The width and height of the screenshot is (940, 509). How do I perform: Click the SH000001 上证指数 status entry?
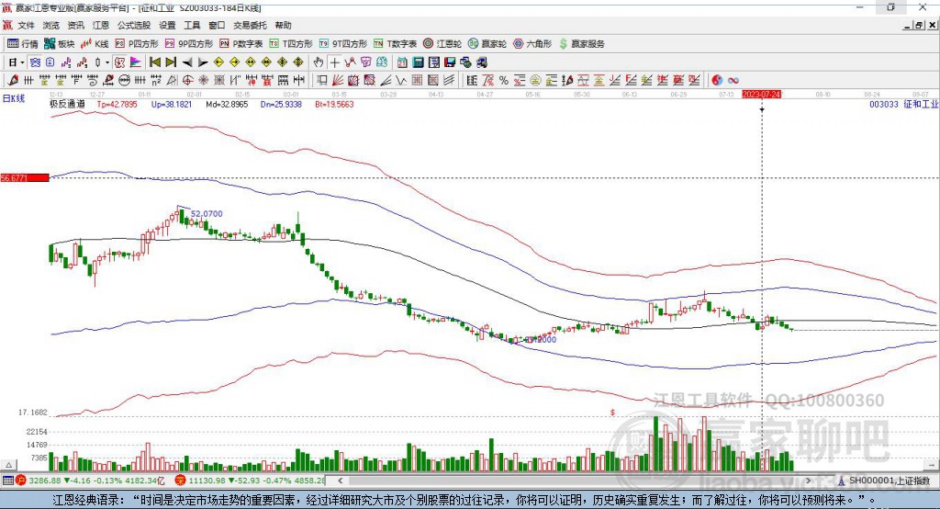885,481
